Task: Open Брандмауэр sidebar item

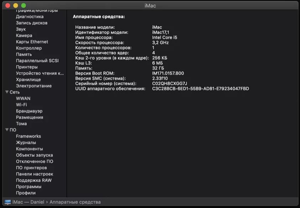Action: (x=29, y=111)
